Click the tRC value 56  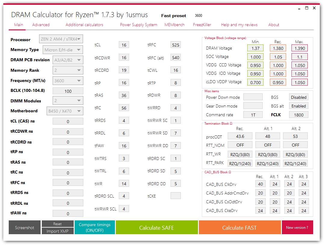[x=124, y=108]
